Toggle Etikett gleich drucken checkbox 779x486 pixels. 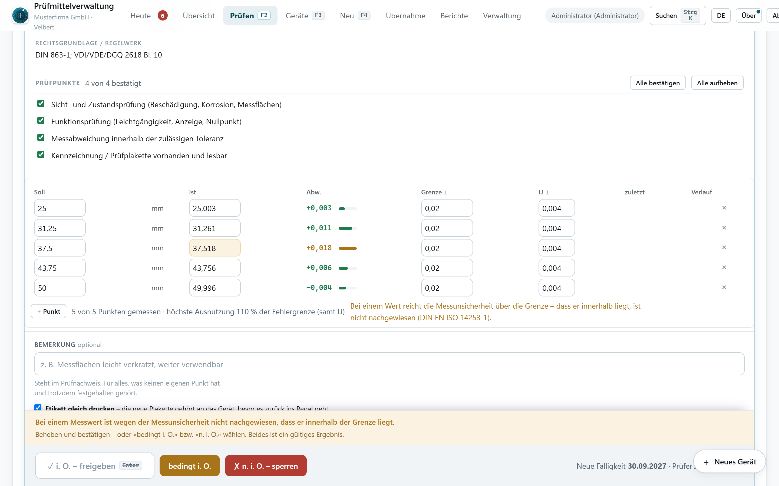(x=38, y=408)
